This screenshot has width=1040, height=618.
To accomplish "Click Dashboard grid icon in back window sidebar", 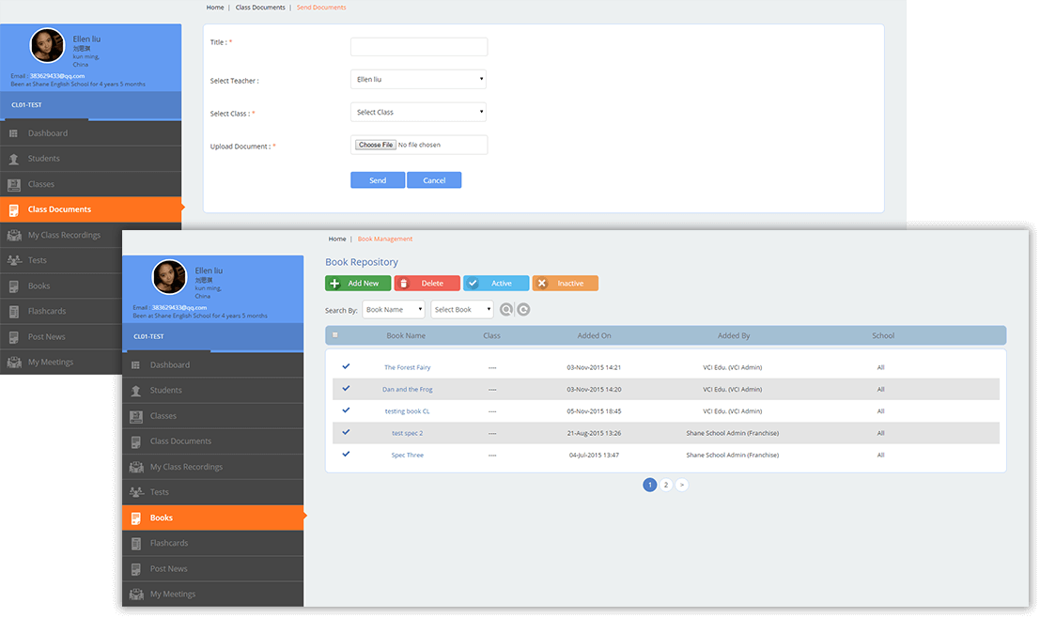I will pos(13,133).
